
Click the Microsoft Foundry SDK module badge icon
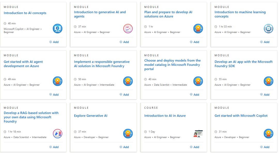point(268,81)
